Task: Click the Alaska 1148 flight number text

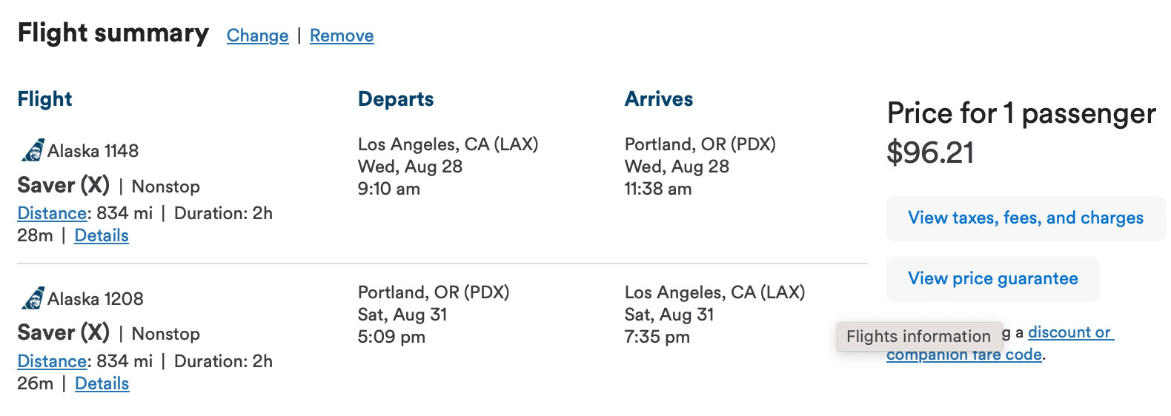Action: (x=93, y=151)
